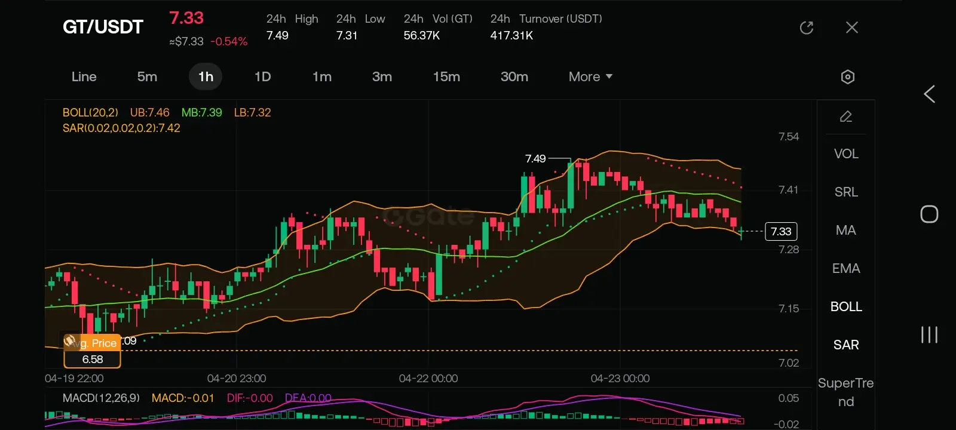Tap the MACD(12,26,9) indicator label
This screenshot has width=956, height=430.
[x=101, y=398]
